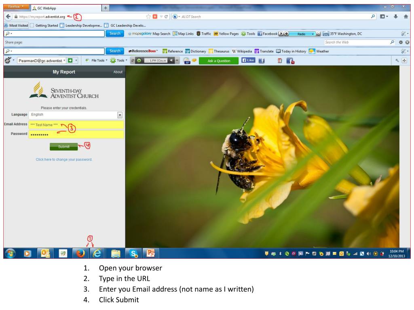Click the plus add-button icon

coord(404,61)
